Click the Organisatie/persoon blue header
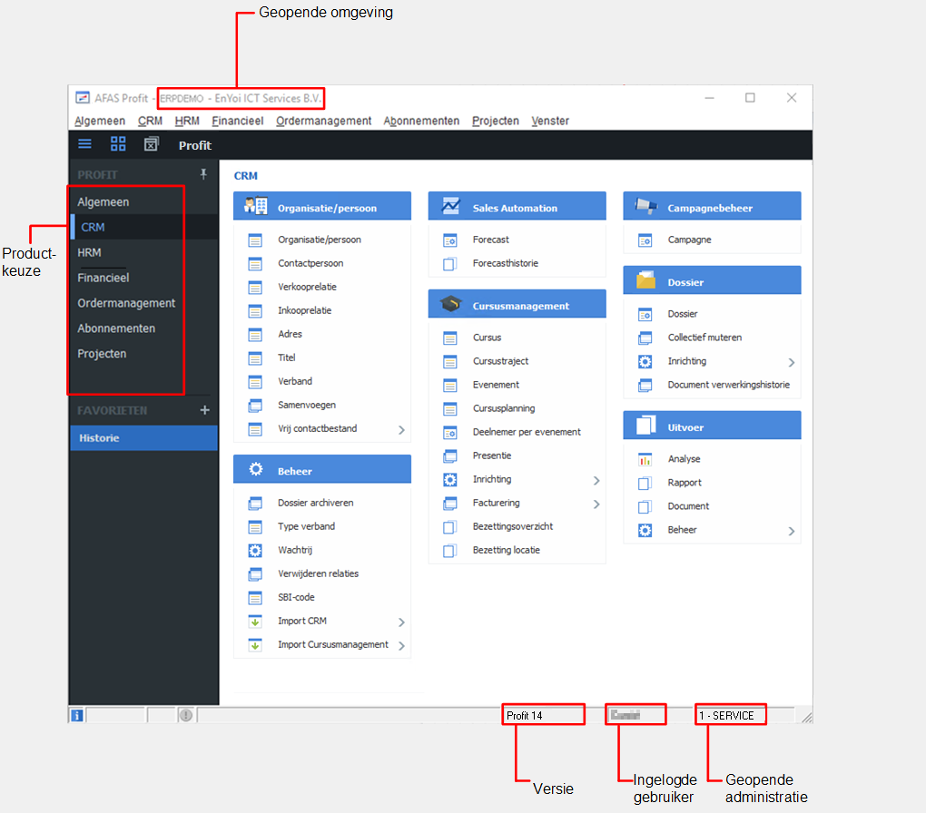926x813 pixels. (322, 206)
